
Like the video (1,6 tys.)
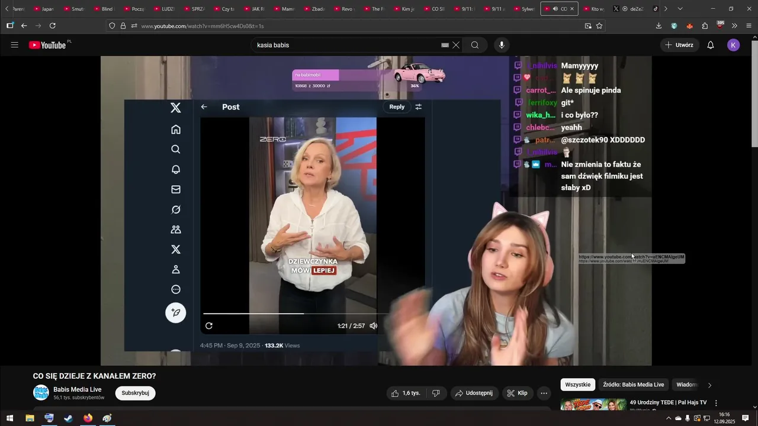tap(406, 393)
